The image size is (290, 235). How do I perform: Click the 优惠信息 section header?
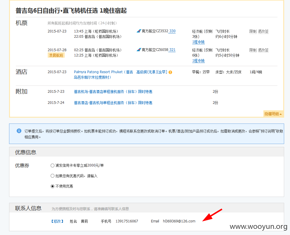pos(25,152)
